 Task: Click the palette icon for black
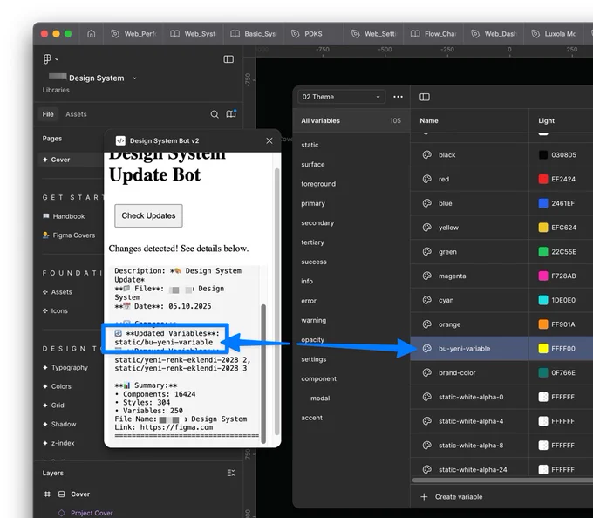(427, 154)
